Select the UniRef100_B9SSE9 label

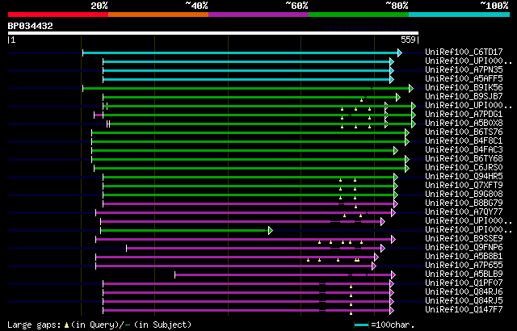464,238
